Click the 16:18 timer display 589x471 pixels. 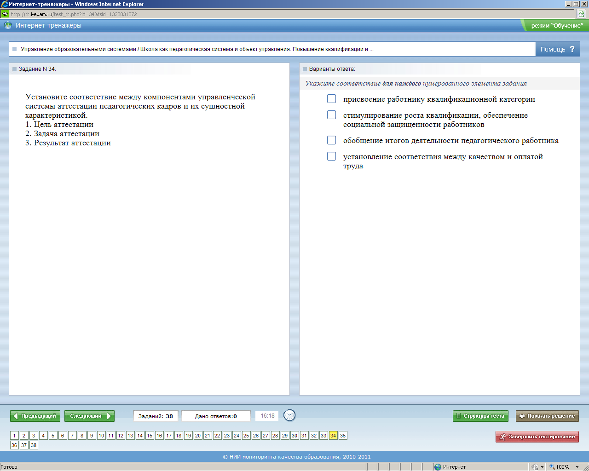point(267,416)
